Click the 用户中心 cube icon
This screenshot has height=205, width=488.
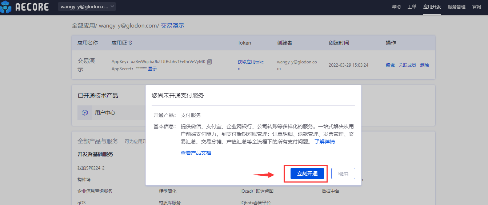point(85,113)
